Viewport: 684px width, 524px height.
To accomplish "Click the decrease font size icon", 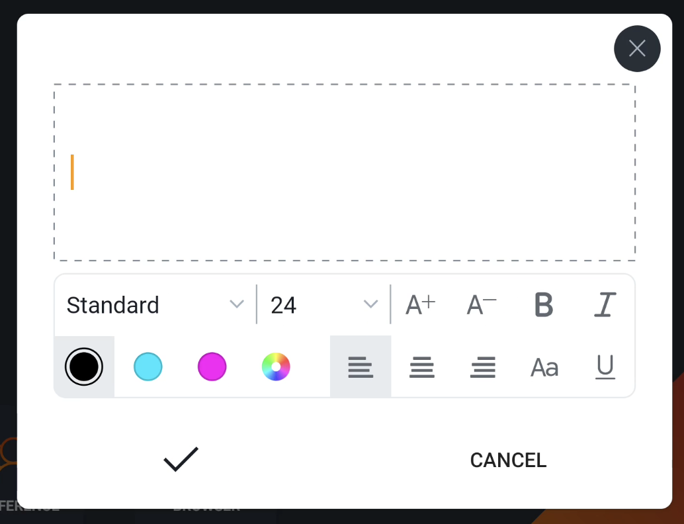I will point(480,304).
